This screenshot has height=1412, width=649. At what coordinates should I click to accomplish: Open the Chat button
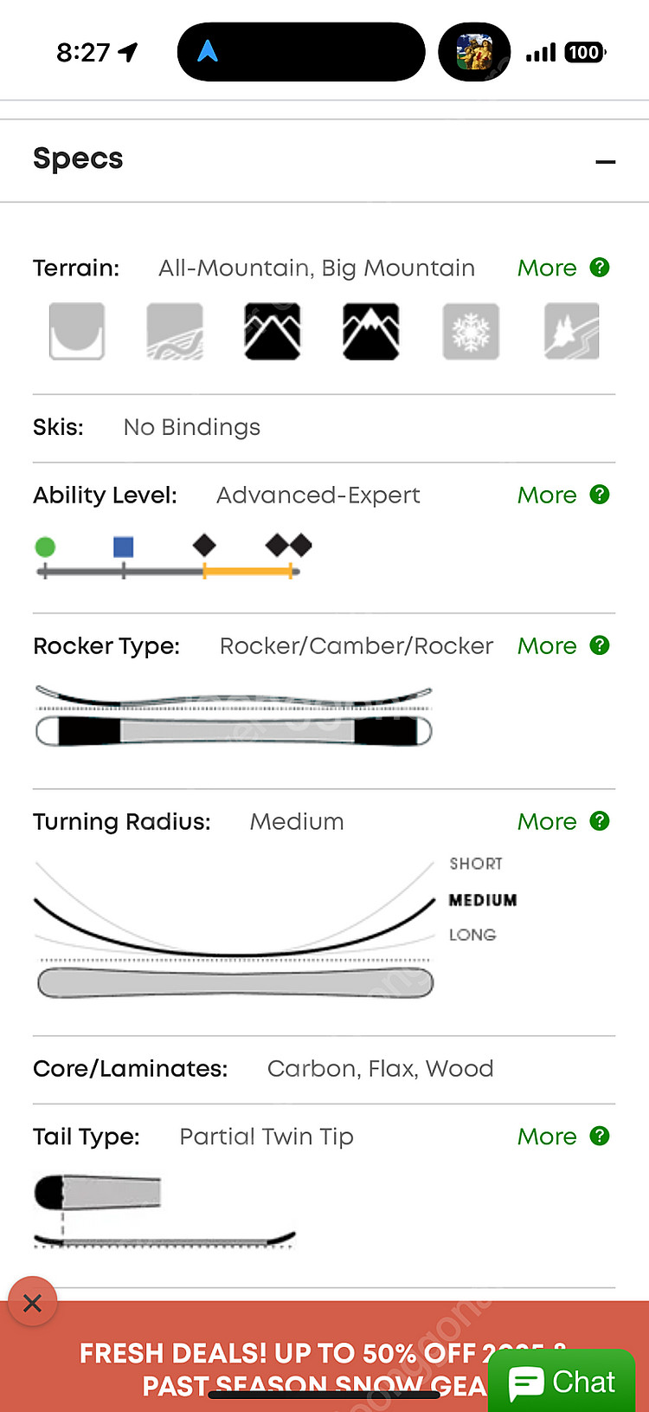click(x=562, y=1382)
